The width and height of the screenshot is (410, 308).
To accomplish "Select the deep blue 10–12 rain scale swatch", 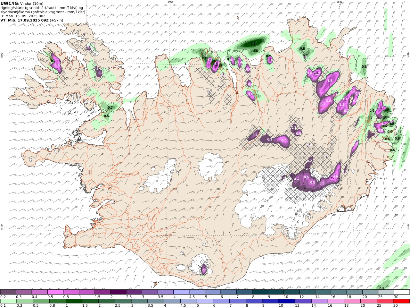I will [x=287, y=301].
